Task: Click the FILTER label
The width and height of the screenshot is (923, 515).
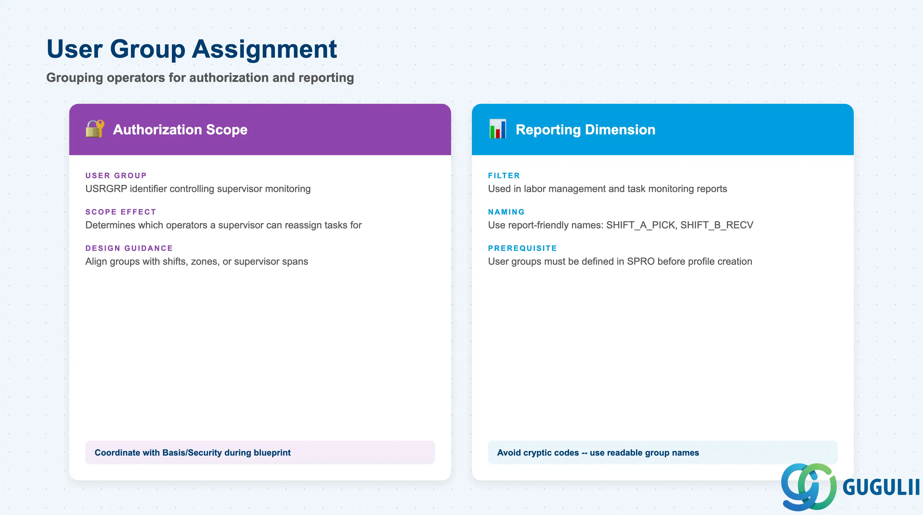Action: (504, 176)
